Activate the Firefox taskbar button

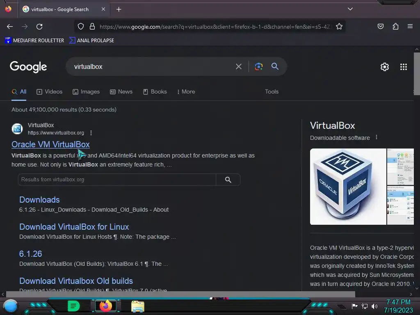[106, 306]
